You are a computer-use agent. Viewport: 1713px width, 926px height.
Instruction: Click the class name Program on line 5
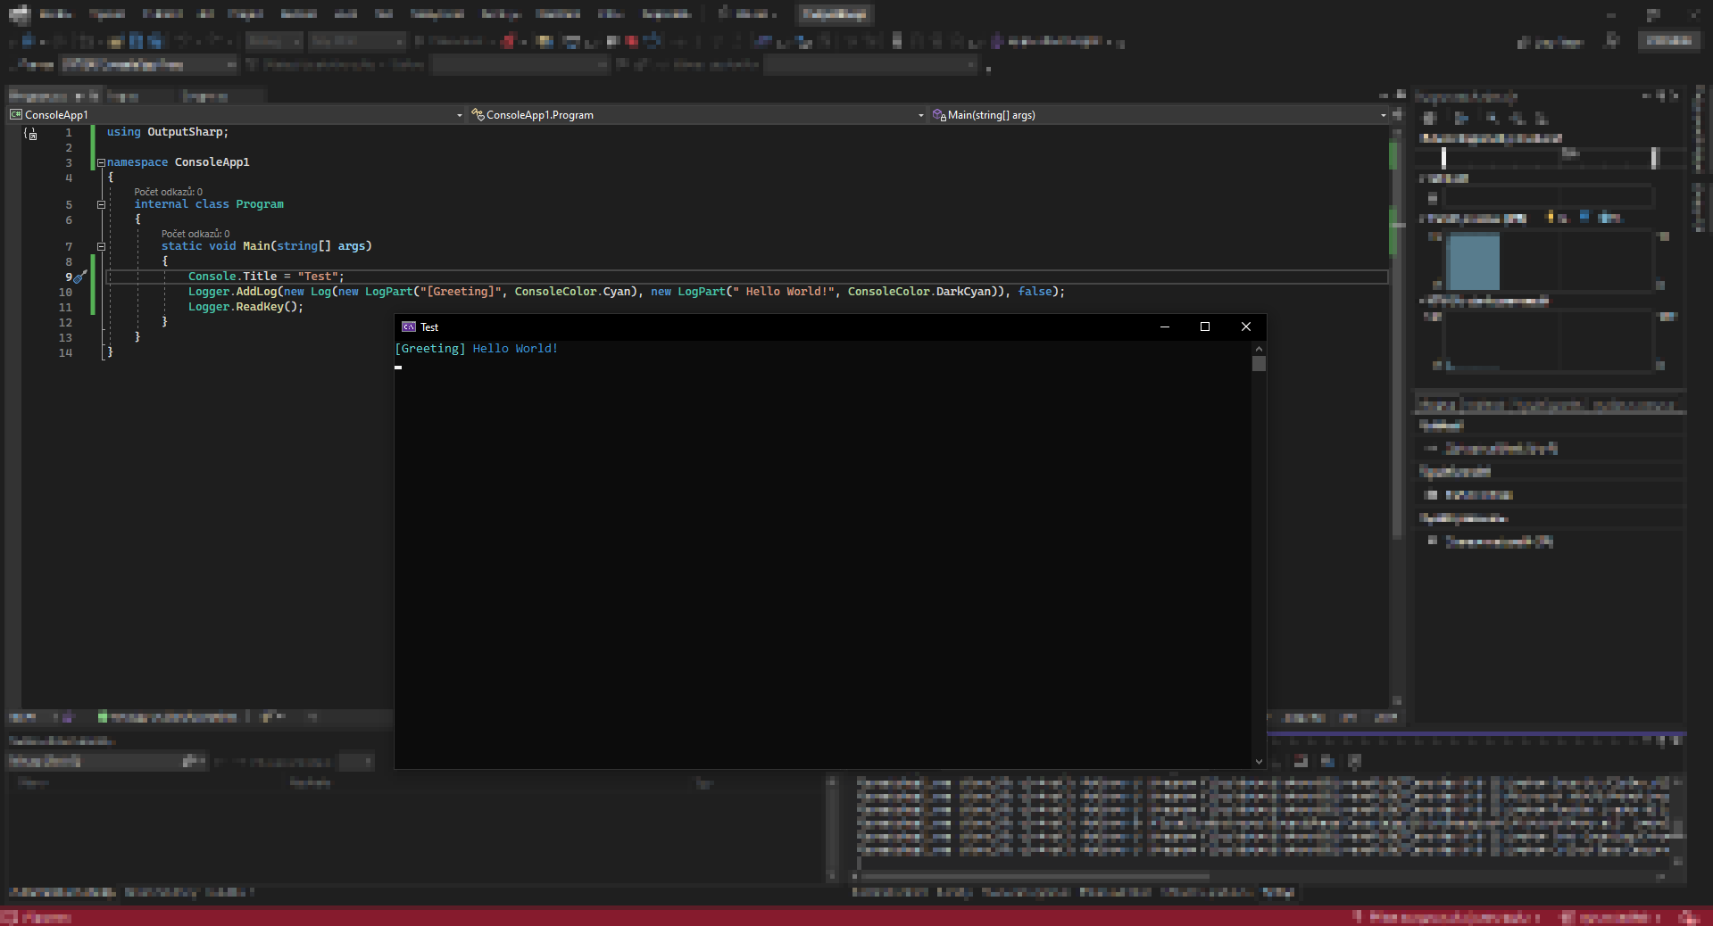260,204
